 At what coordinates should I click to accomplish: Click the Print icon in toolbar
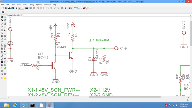click(9, 8)
